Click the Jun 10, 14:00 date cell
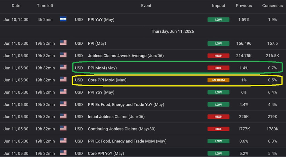The height and width of the screenshot is (157, 286). tap(16, 20)
